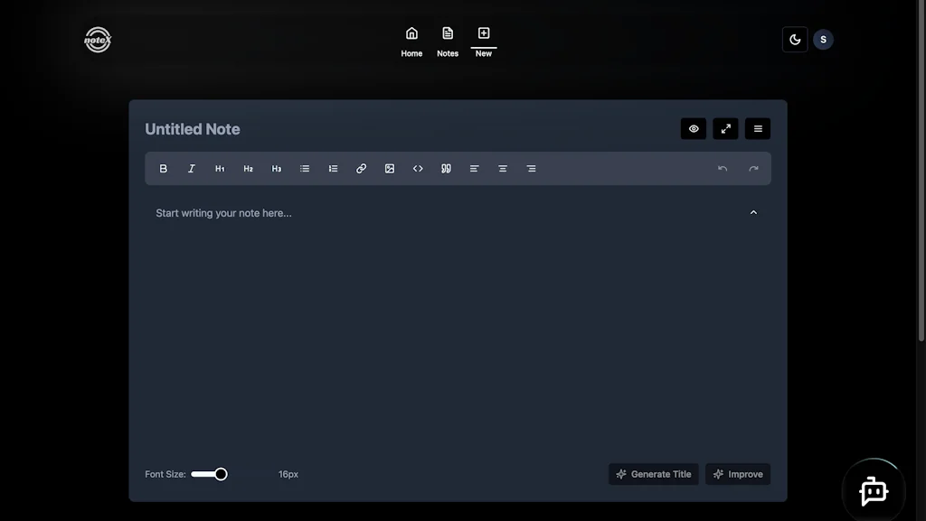Collapse the editor with the chevron
Viewport: 926px width, 521px height.
pos(753,212)
